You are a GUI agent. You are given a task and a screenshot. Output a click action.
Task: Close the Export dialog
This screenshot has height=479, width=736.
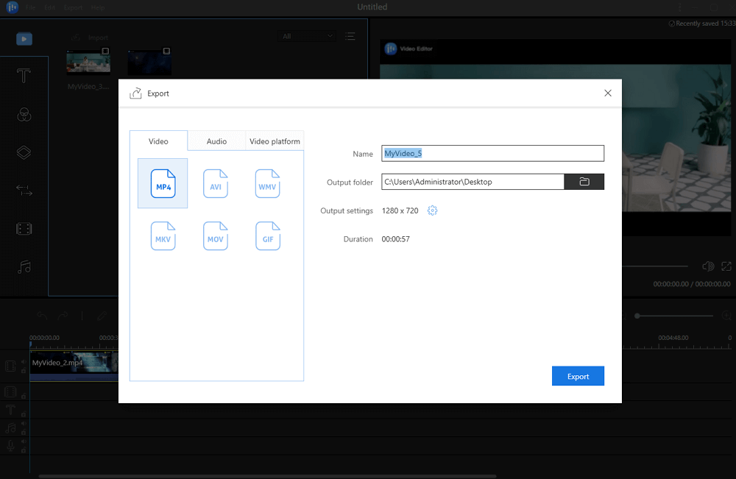coord(607,93)
